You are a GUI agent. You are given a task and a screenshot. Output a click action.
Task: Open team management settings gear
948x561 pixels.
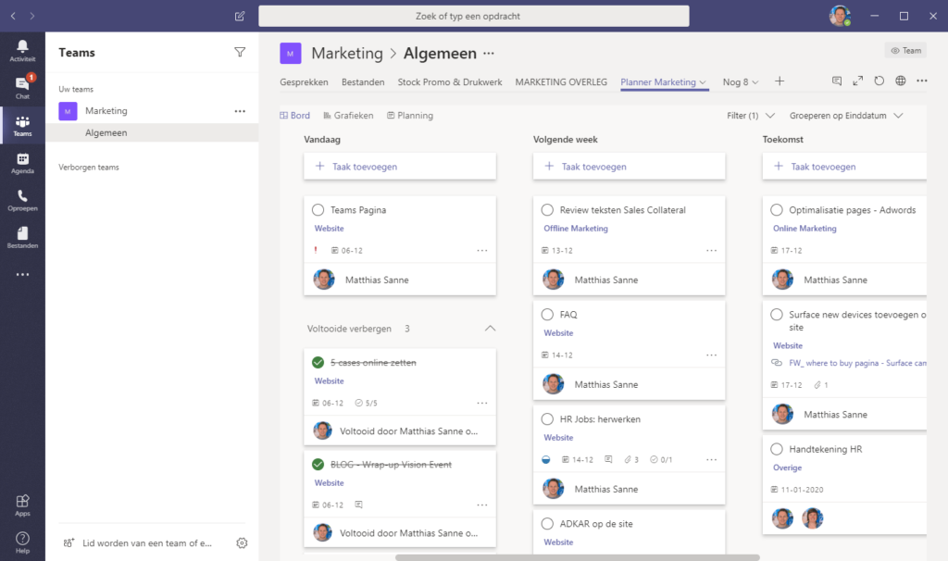pyautogui.click(x=242, y=542)
